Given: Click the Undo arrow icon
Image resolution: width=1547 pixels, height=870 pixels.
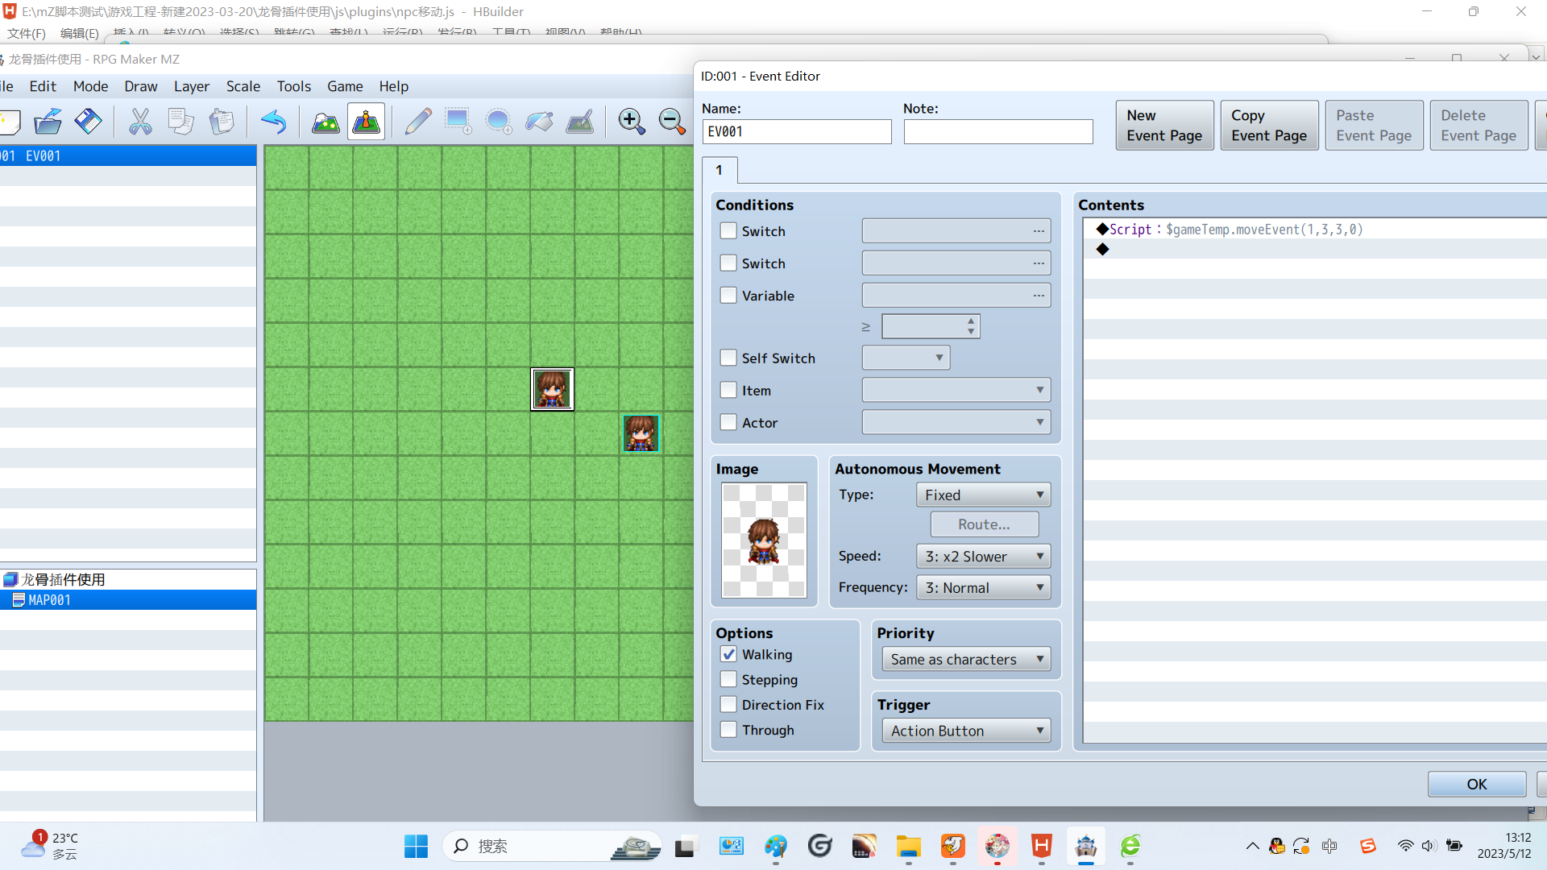Looking at the screenshot, I should tap(274, 122).
